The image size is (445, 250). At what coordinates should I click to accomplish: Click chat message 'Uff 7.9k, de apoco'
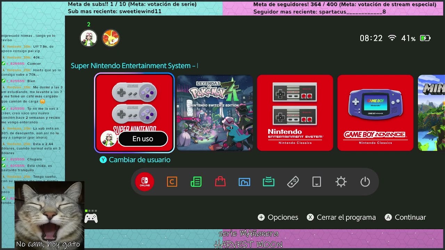[x=28, y=49]
